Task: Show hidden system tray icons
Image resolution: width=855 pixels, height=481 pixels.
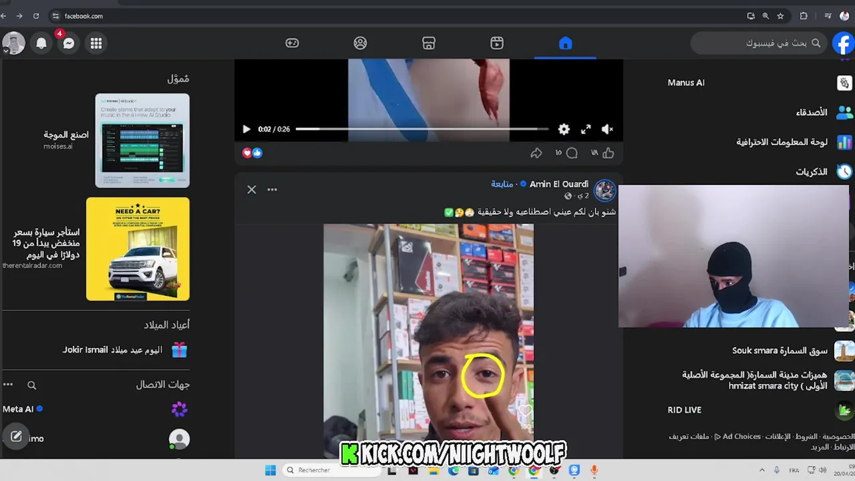Action: coord(762,470)
